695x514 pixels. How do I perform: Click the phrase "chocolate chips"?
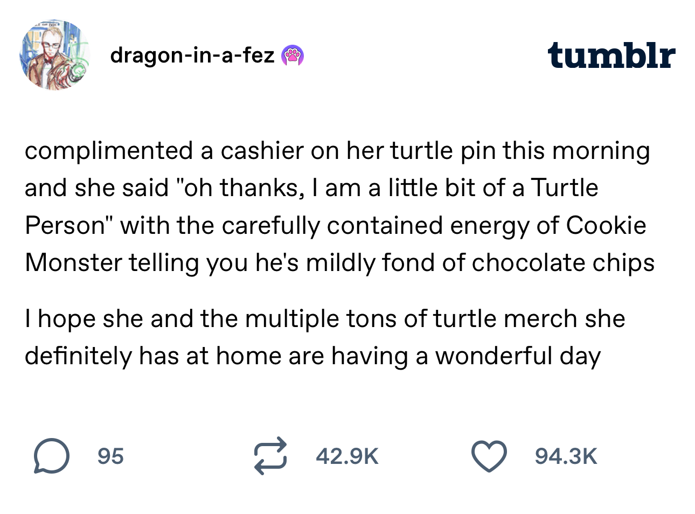[563, 263]
